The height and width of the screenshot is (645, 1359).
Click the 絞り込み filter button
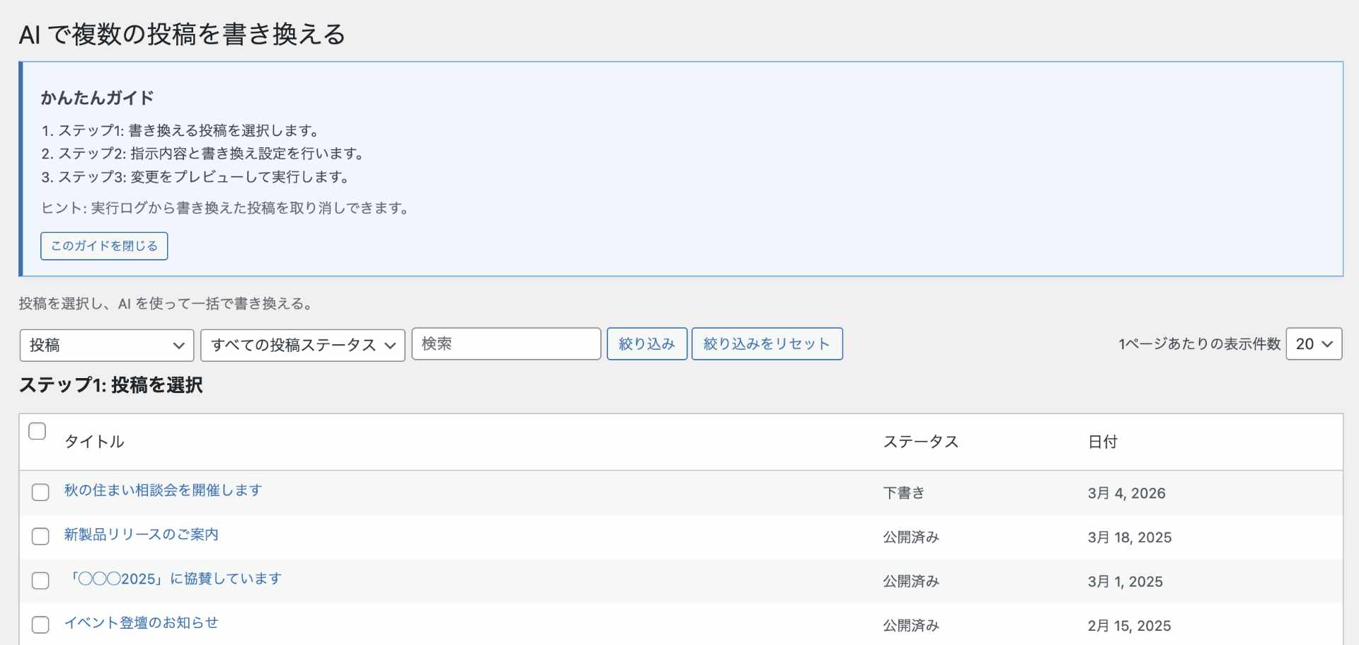click(646, 344)
